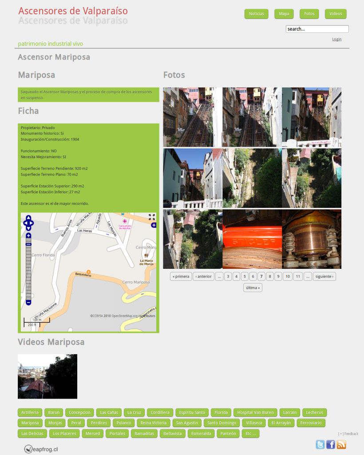364x455 pixels.
Task: Open the Twitter icon link
Action: pyautogui.click(x=320, y=444)
